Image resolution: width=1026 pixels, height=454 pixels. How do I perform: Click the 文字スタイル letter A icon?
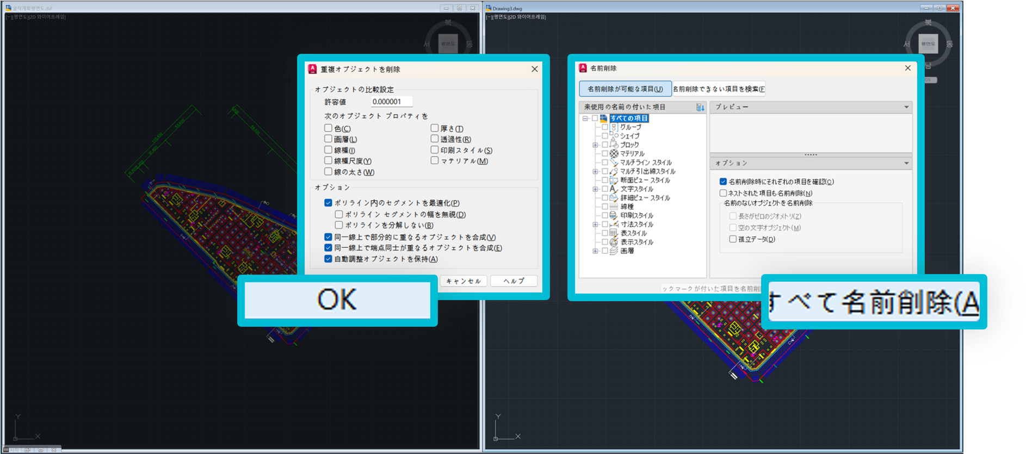point(614,189)
